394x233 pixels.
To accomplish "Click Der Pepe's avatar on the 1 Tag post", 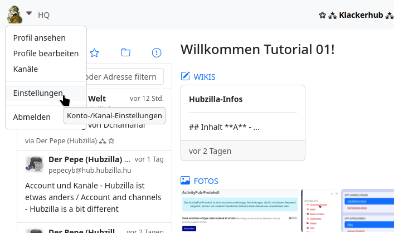I will [35, 164].
